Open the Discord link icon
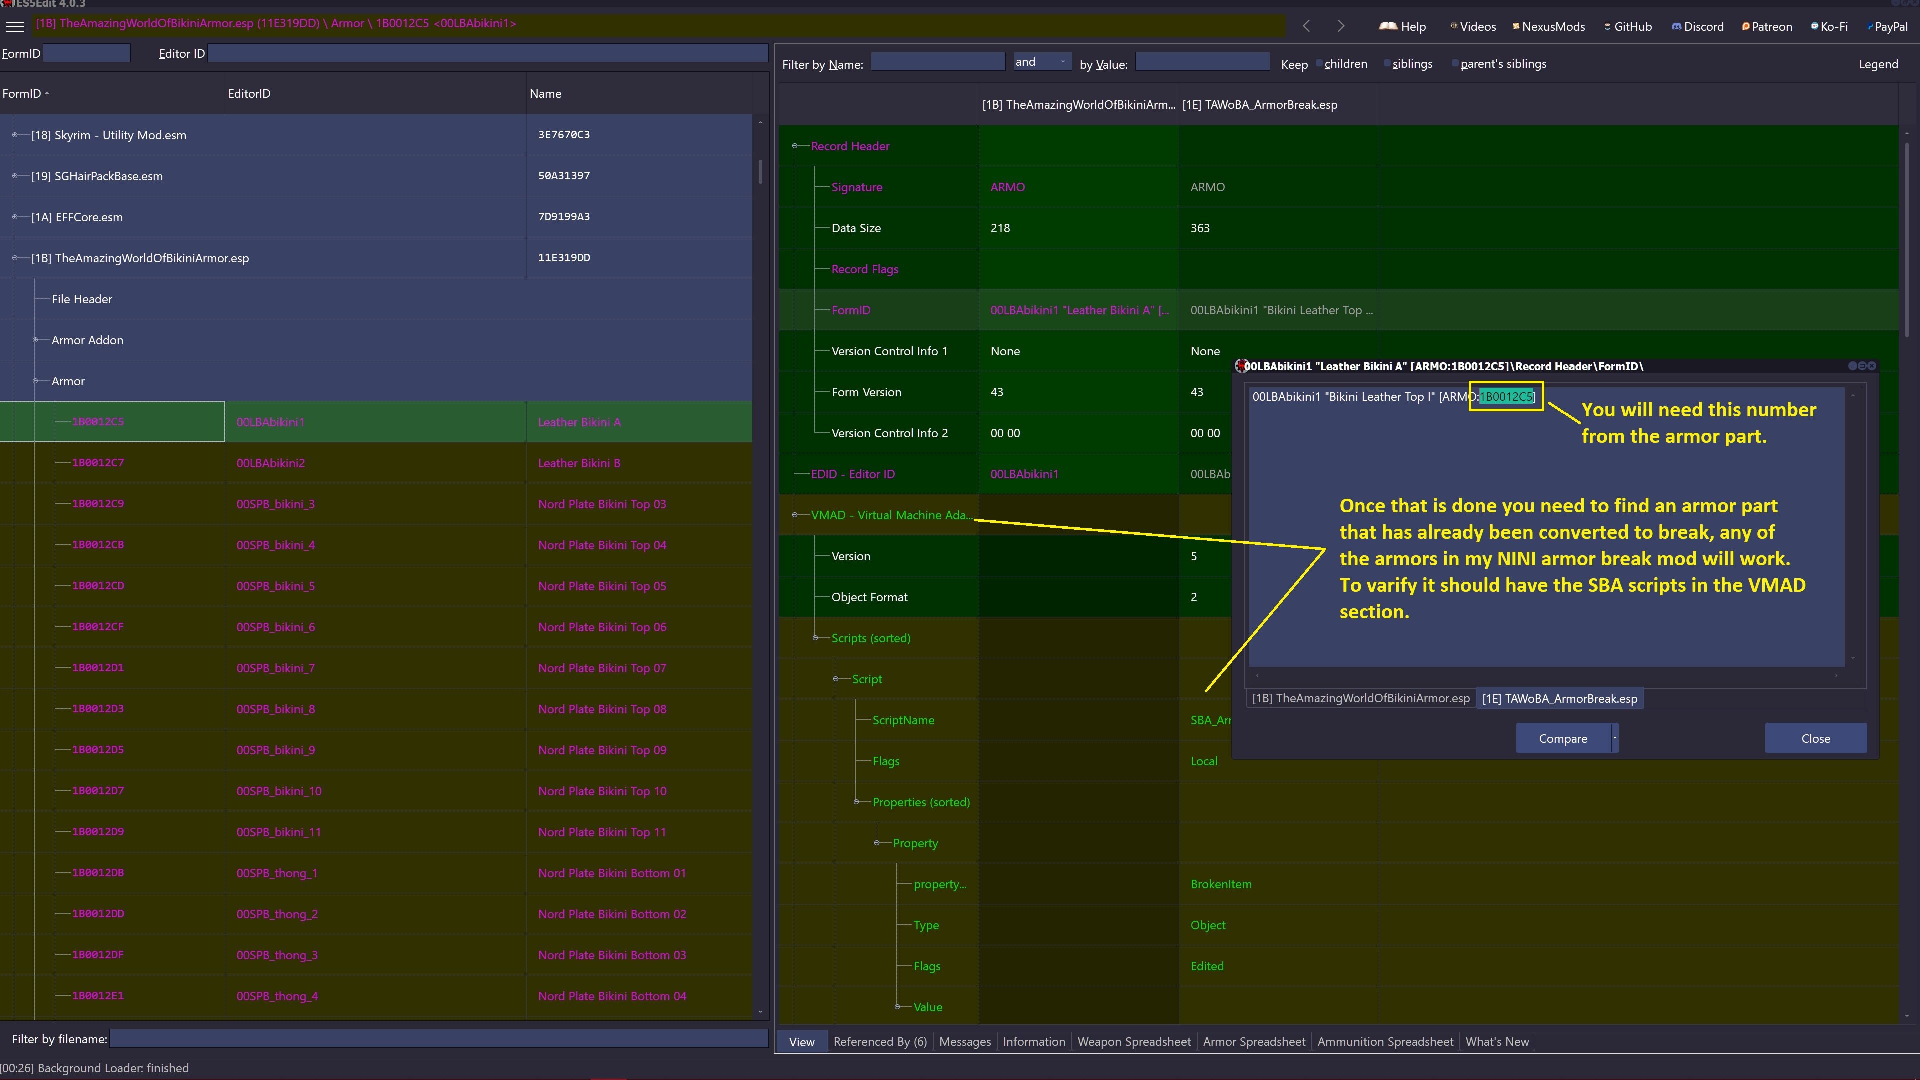This screenshot has width=1920, height=1080. 1676,27
